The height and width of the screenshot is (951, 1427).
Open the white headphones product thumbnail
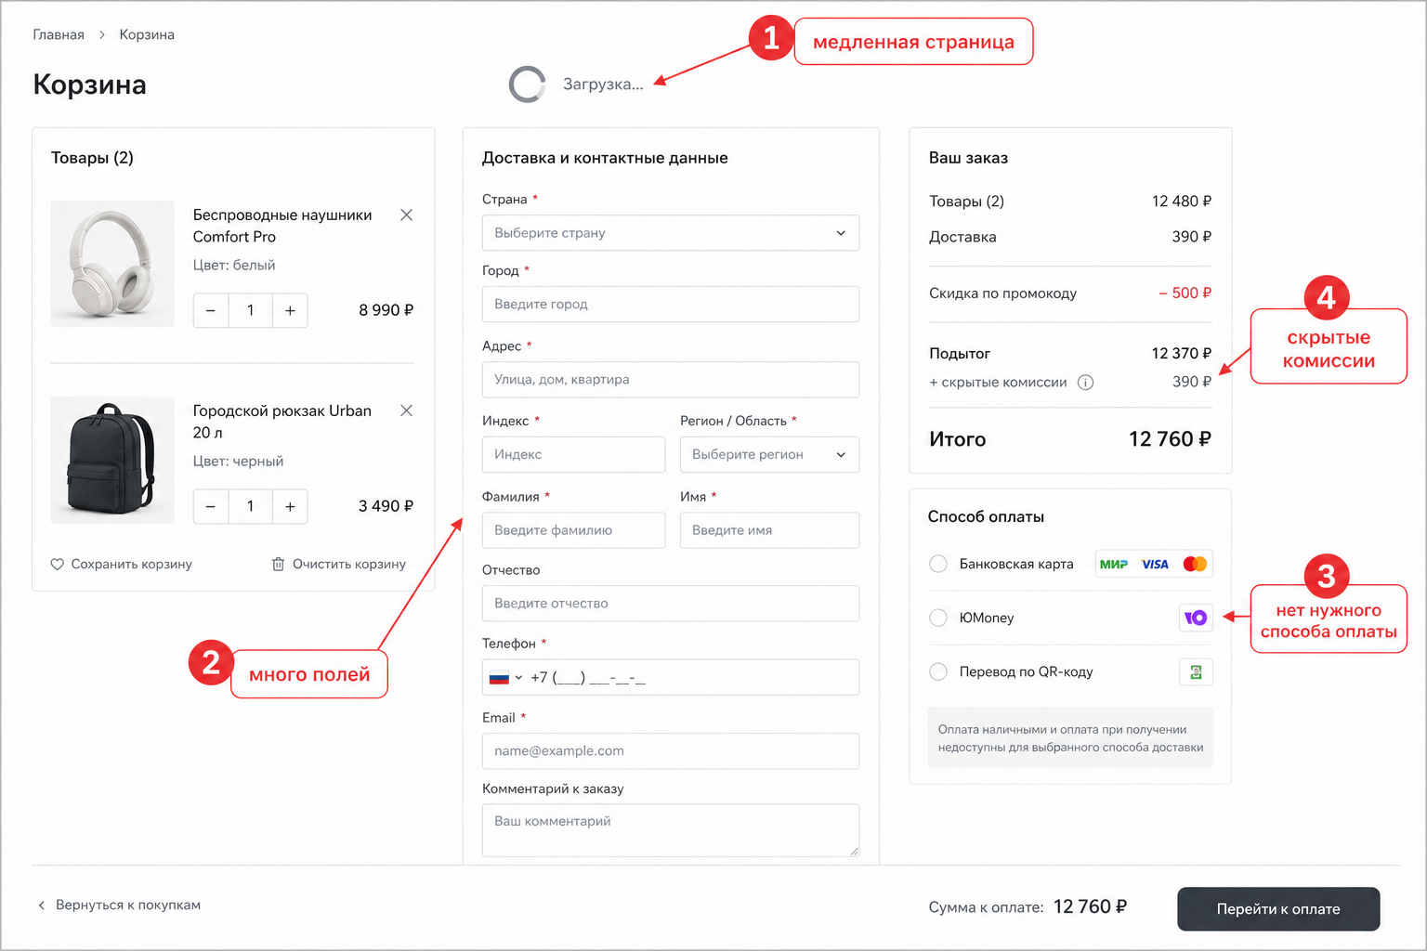(112, 264)
